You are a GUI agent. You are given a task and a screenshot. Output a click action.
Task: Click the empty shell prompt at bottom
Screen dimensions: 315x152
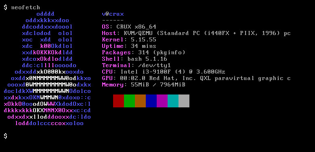tap(5, 136)
